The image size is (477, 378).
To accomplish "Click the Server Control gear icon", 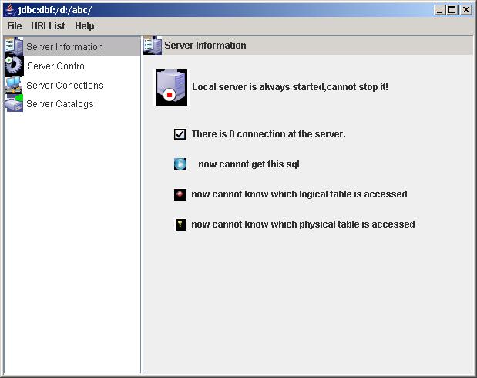I will coord(14,66).
